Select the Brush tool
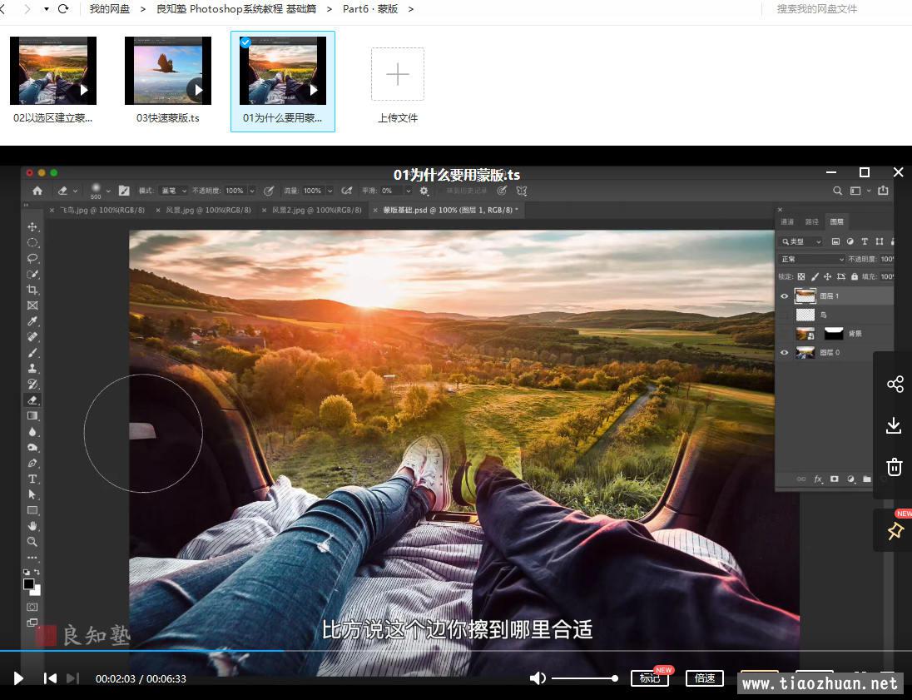Viewport: 912px width, 700px height. (32, 353)
